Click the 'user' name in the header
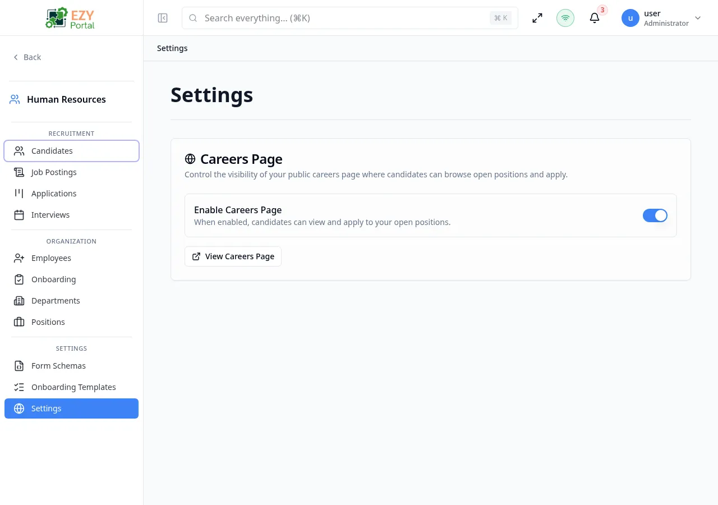 tap(652, 13)
